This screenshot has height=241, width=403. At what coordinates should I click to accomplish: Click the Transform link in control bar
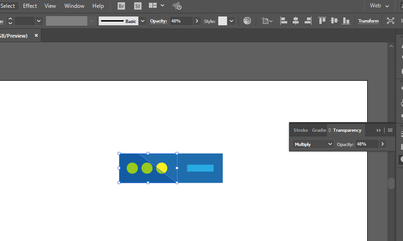pyautogui.click(x=369, y=21)
